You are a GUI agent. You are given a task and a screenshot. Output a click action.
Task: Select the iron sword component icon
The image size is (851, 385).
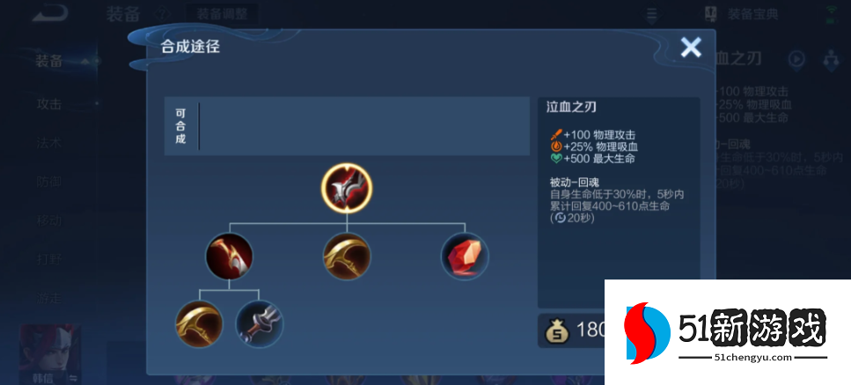[260, 324]
